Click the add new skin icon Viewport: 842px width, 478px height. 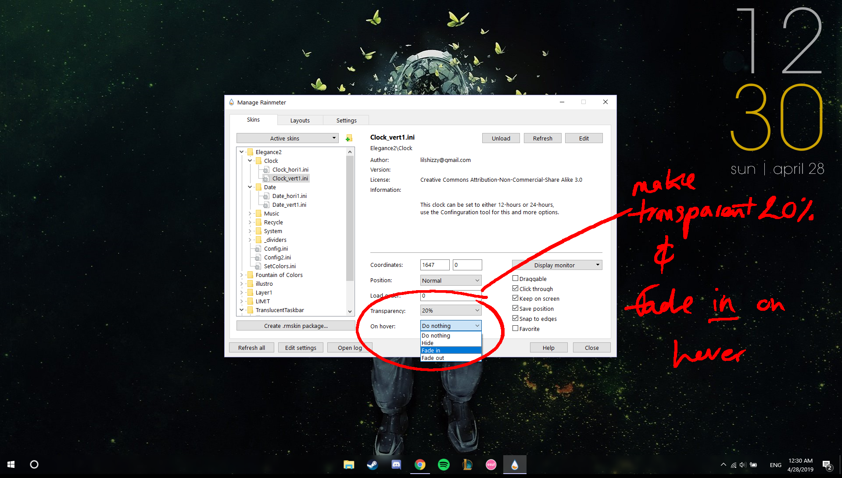click(349, 138)
